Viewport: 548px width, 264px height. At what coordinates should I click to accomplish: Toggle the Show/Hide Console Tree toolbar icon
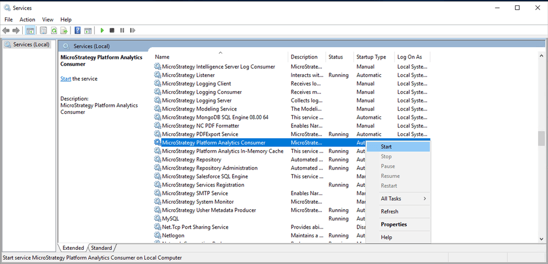(30, 30)
